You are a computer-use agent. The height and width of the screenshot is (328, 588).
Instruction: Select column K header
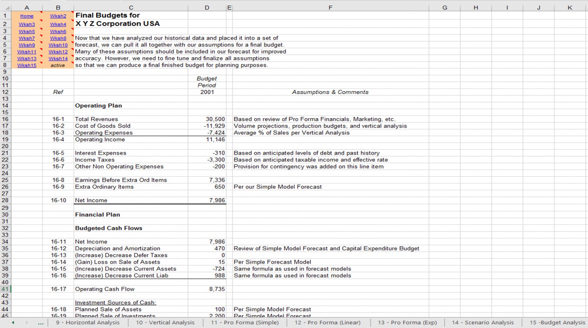pos(570,8)
